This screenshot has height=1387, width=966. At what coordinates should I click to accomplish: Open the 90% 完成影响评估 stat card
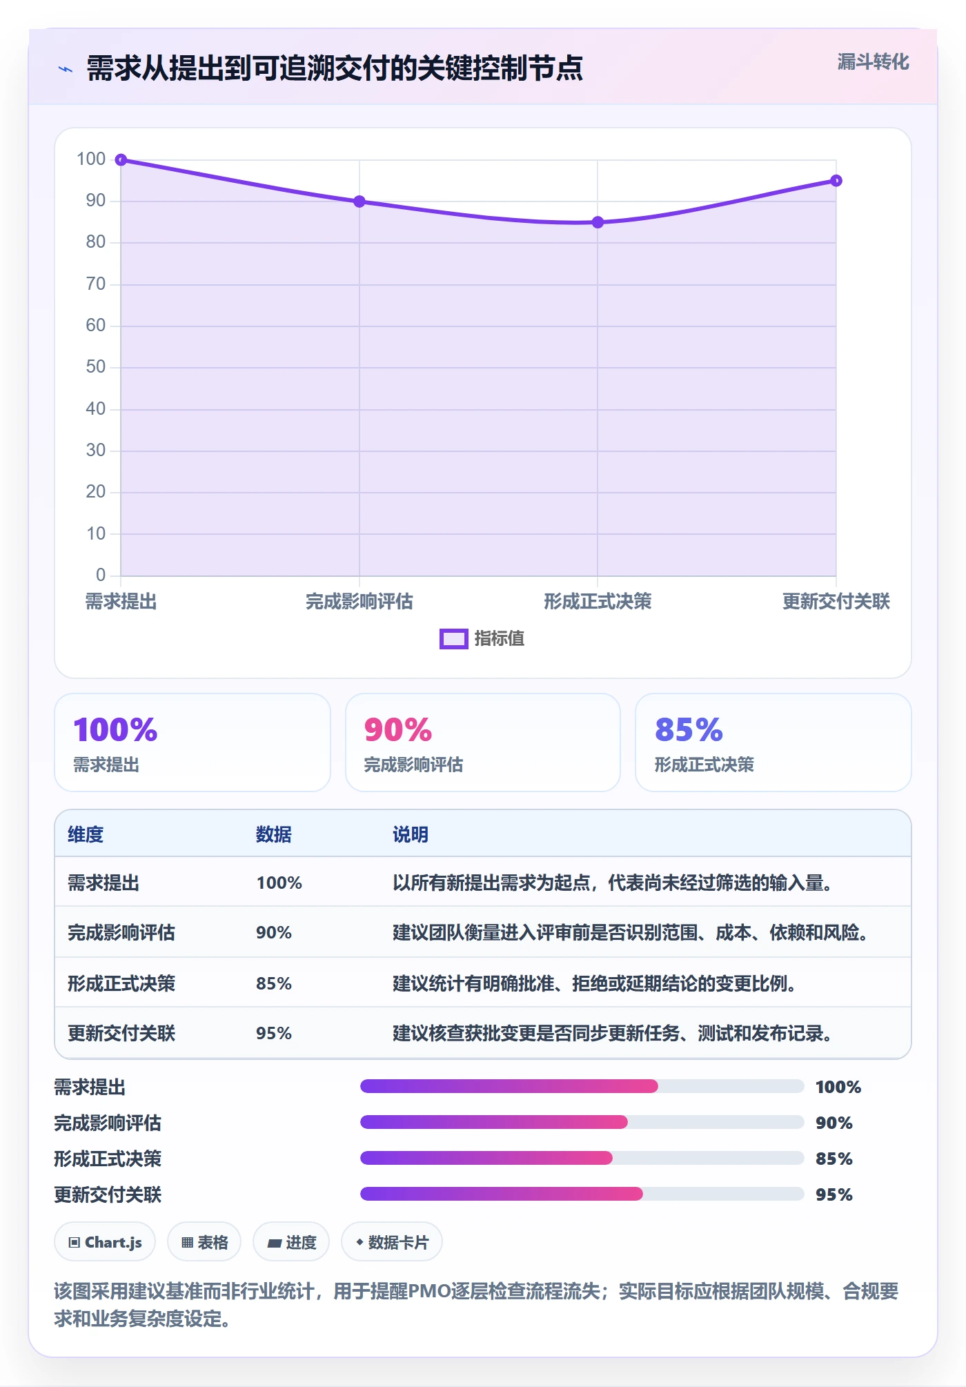483,742
